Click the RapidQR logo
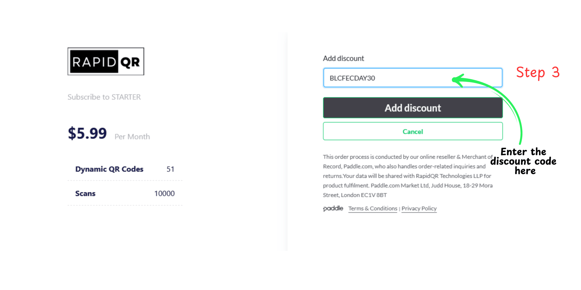The width and height of the screenshot is (581, 290). [106, 61]
